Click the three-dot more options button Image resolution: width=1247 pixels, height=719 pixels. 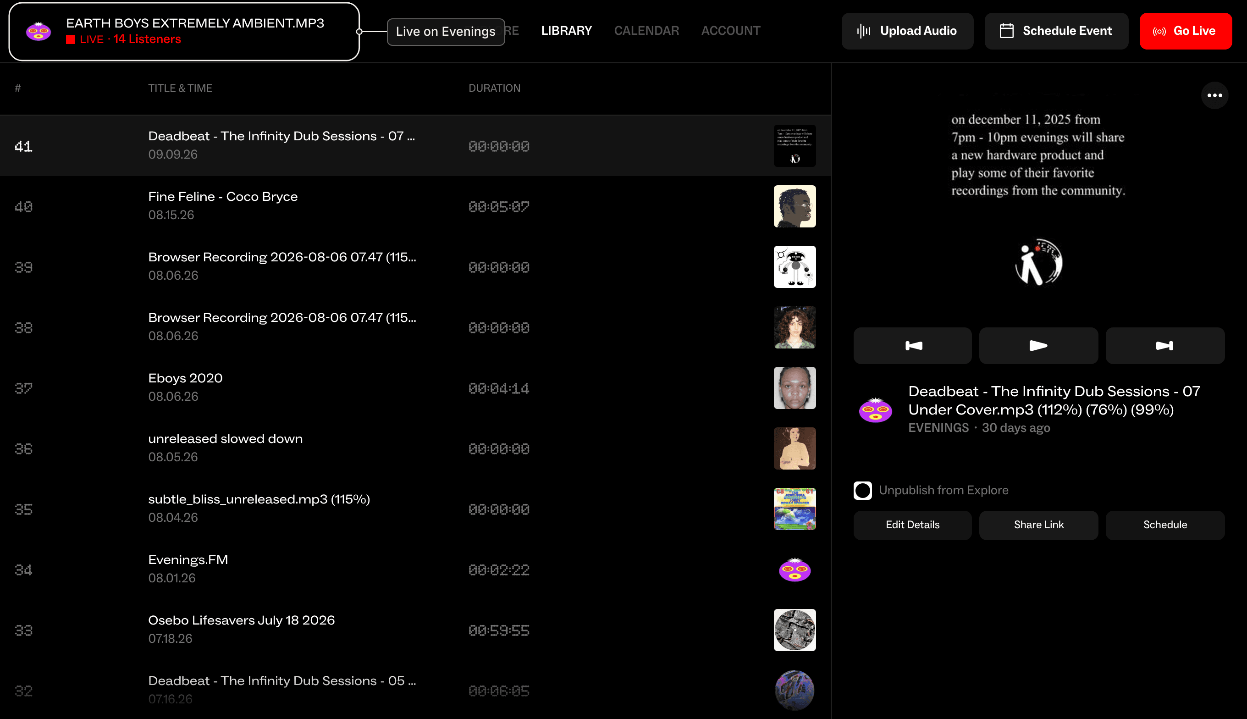click(x=1214, y=95)
